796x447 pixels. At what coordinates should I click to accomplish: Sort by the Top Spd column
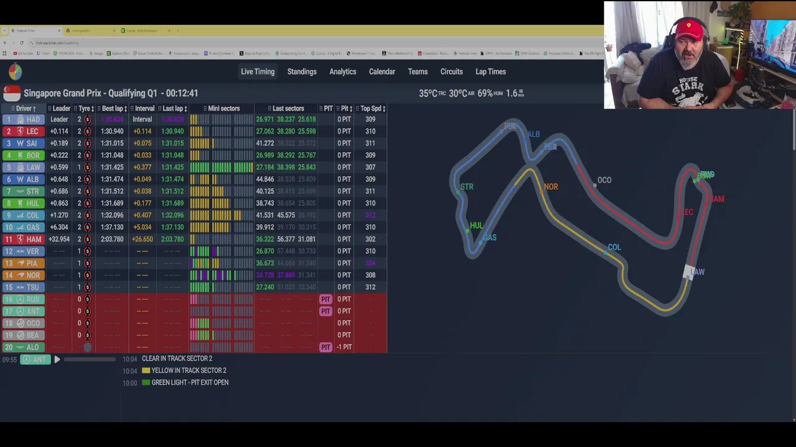coord(371,109)
